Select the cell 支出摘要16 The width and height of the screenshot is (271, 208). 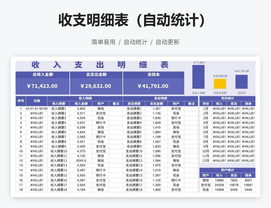[x=134, y=180]
